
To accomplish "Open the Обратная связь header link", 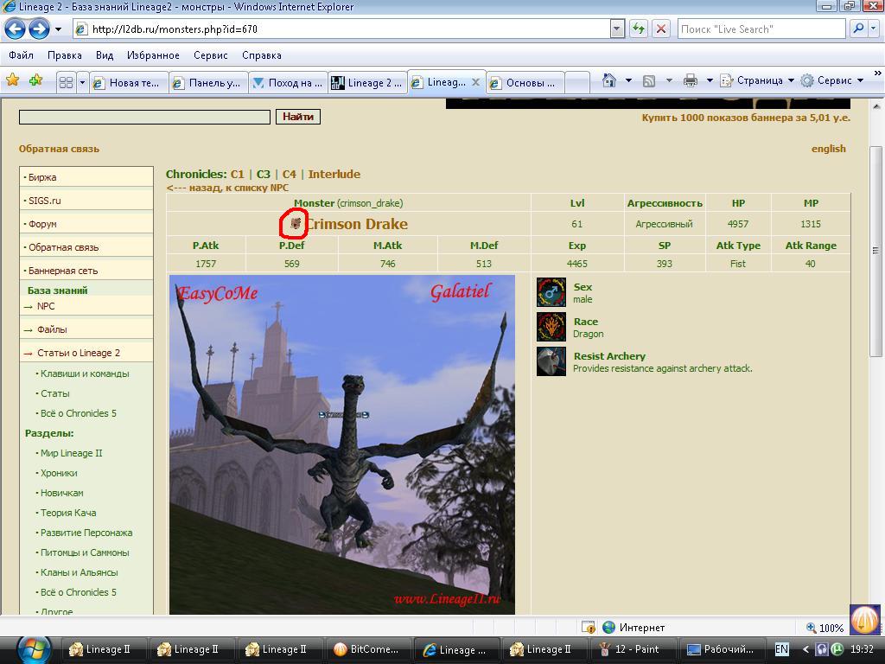I will pos(59,149).
